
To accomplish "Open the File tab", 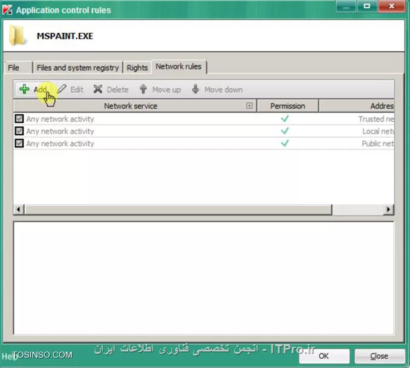I will [18, 68].
